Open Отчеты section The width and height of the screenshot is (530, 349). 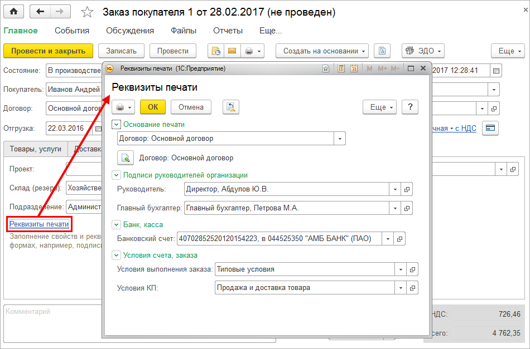[228, 31]
